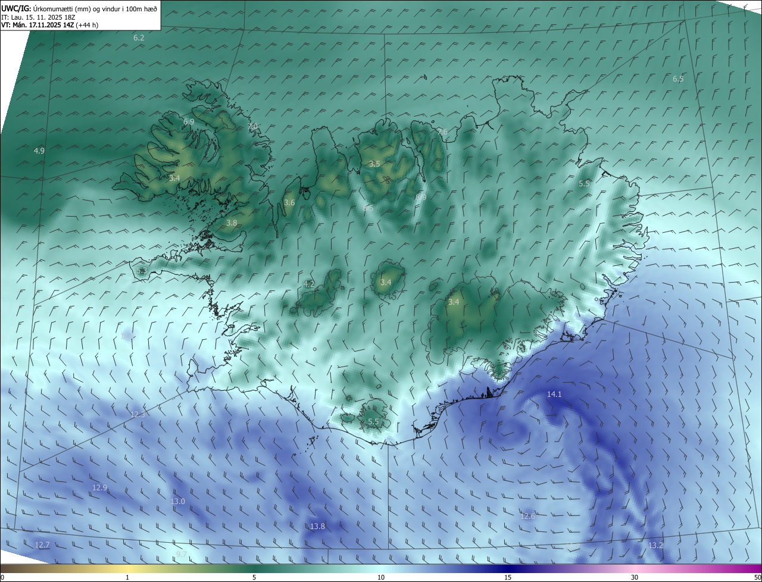Click the 14.1 value label
Screen dimensions: 762x582
[x=554, y=395]
